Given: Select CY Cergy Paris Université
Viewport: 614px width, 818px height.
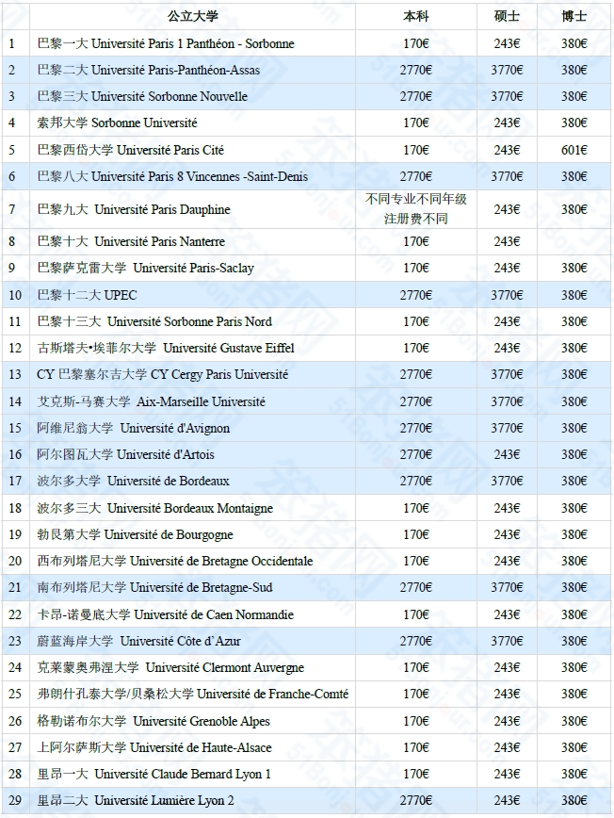Looking at the screenshot, I should pos(163,374).
